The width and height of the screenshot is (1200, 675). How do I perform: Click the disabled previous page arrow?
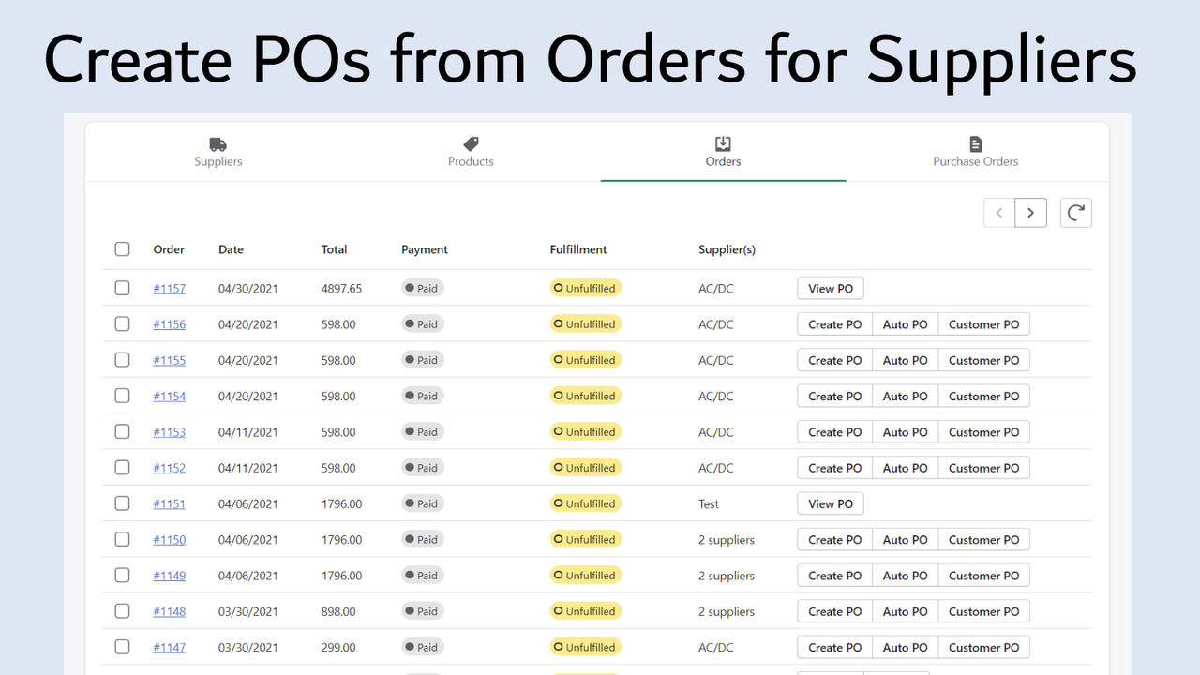pos(998,213)
